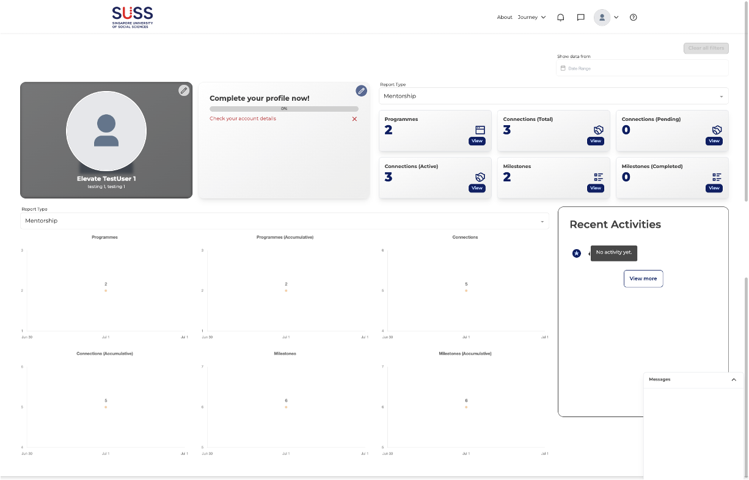Click View on the Programmes card
The width and height of the screenshot is (749, 480).
(x=477, y=141)
